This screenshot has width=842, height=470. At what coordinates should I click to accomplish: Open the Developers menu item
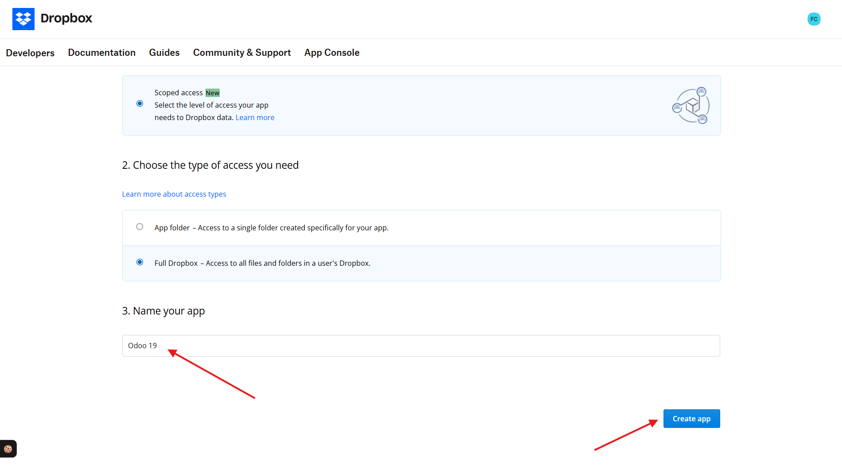pos(30,53)
